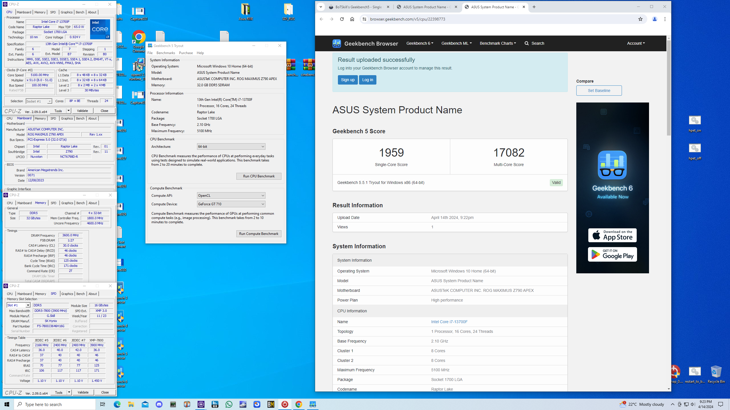Click the Windows Start button
Image resolution: width=730 pixels, height=410 pixels.
[7, 404]
